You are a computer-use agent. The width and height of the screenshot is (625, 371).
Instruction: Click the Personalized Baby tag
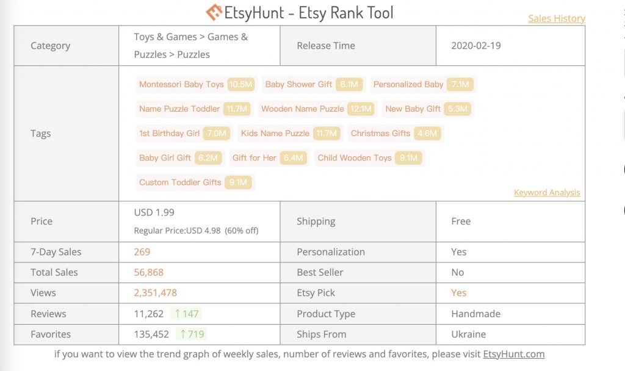(x=408, y=84)
